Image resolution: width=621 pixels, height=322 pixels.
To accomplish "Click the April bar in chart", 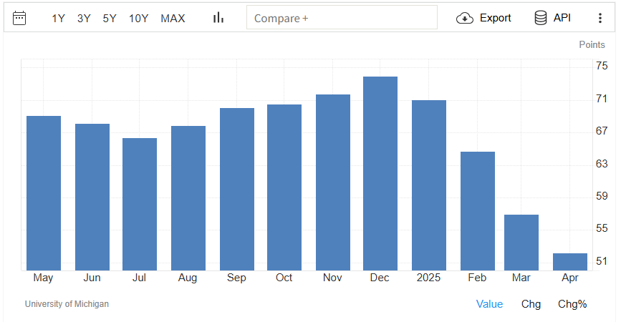I will [x=570, y=262].
